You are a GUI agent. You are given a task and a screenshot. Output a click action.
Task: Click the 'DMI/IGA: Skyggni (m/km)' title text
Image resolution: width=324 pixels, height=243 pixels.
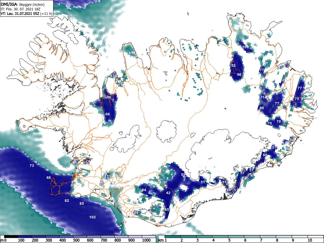click(x=23, y=4)
